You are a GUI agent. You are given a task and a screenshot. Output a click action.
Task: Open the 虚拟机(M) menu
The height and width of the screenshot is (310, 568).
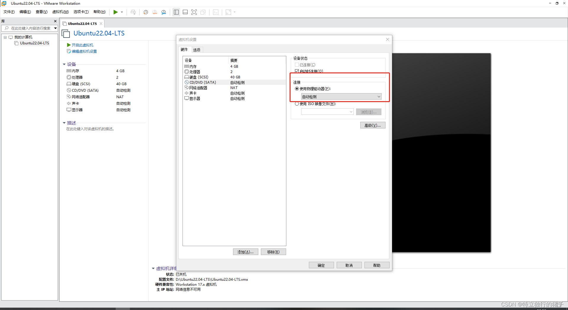point(60,12)
